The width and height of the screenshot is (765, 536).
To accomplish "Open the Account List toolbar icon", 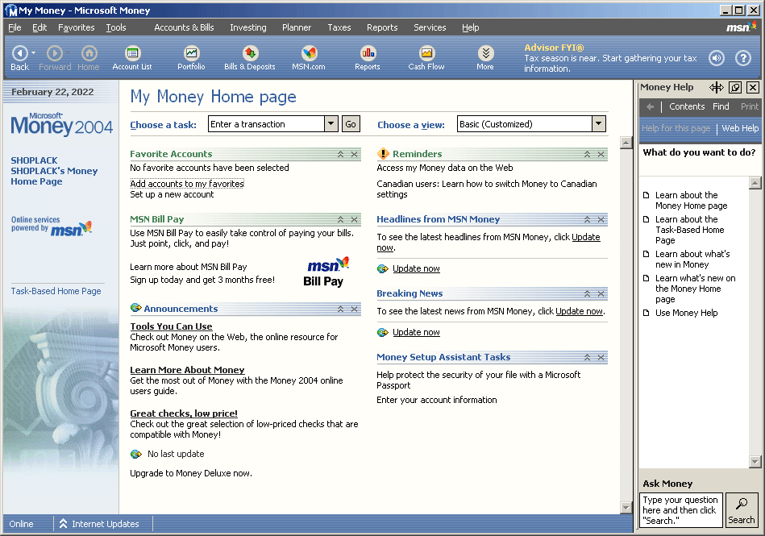I will [132, 52].
